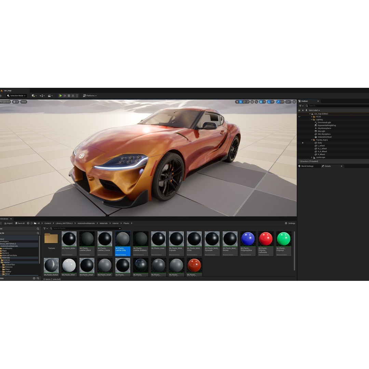
Task: Click the Eject button in the play toolbar
Action: coord(73,96)
